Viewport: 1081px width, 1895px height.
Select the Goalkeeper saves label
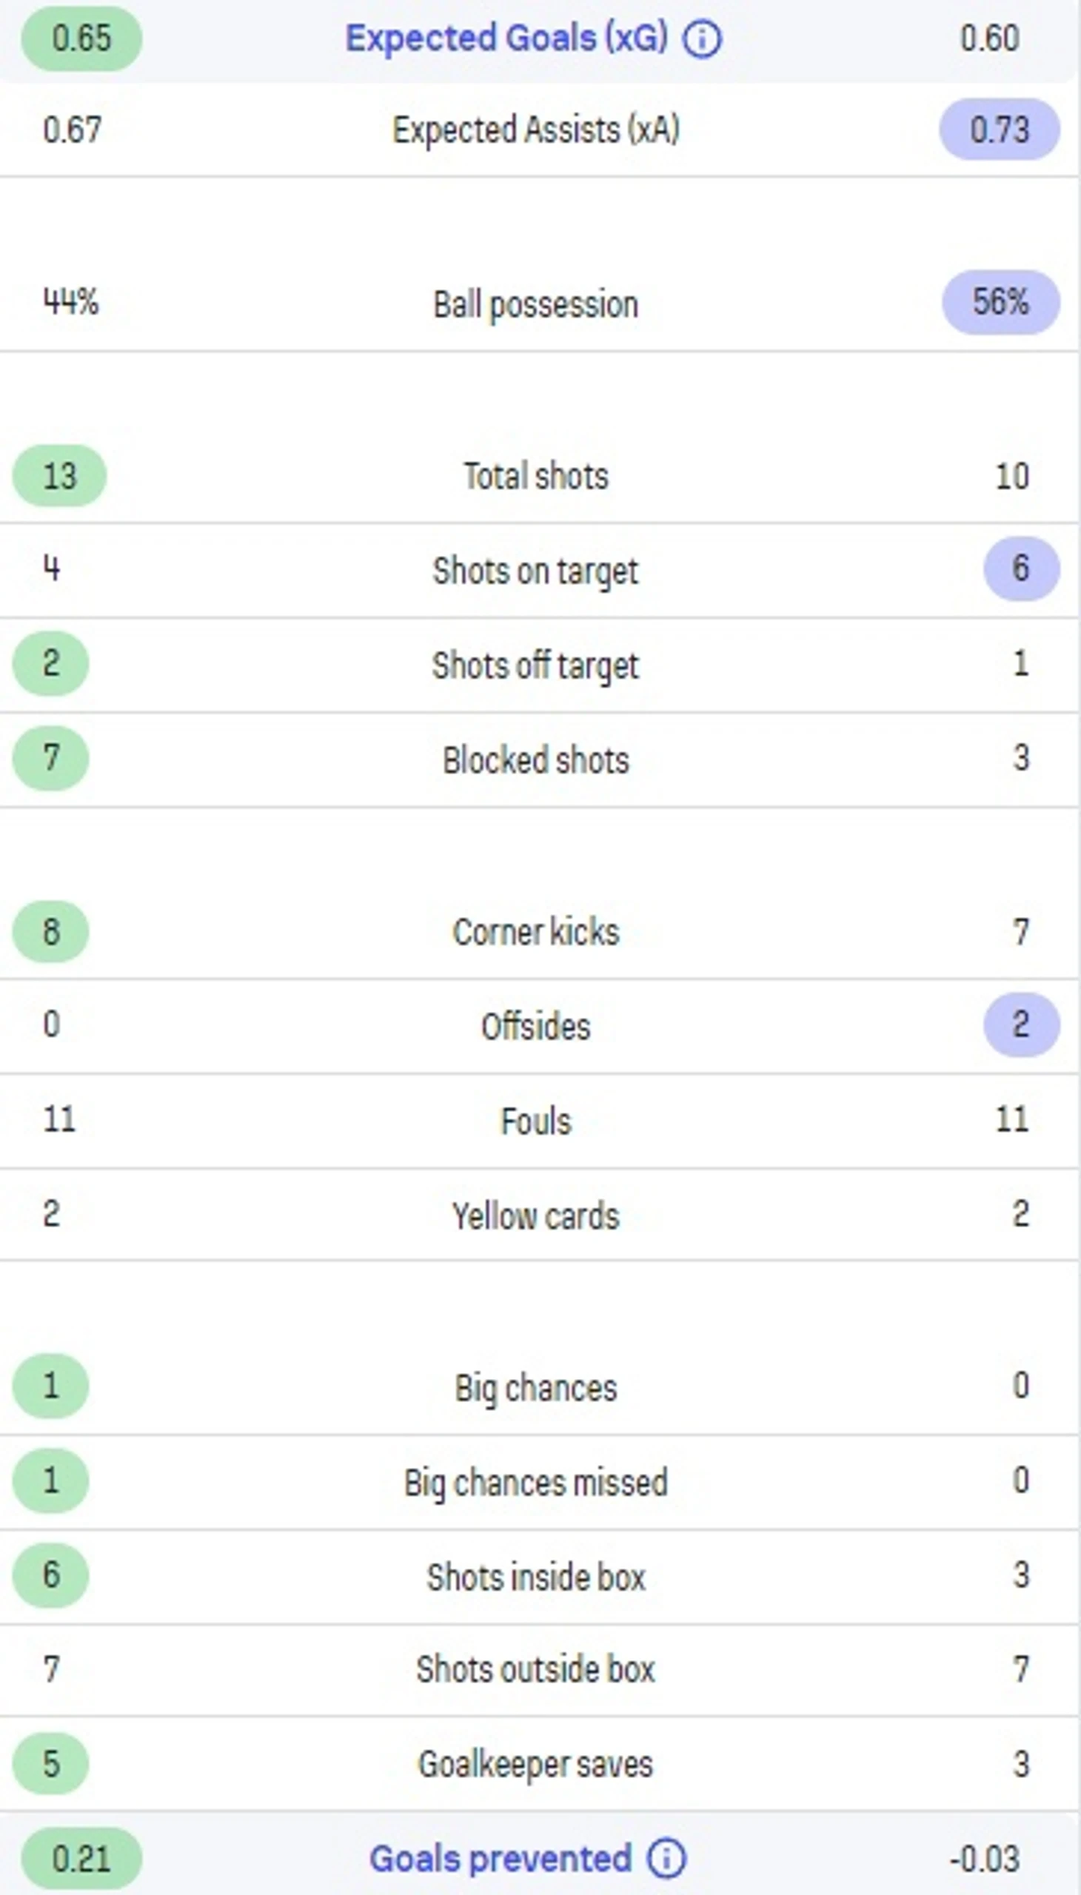[535, 1765]
